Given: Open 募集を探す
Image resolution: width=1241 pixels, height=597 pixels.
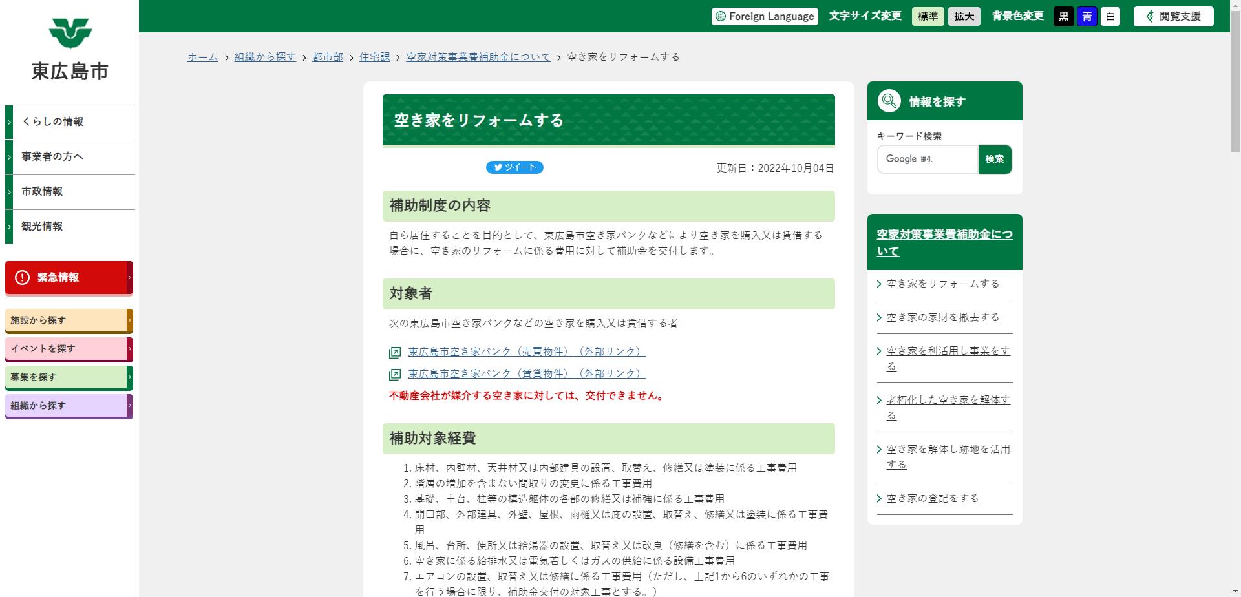Looking at the screenshot, I should (69, 377).
